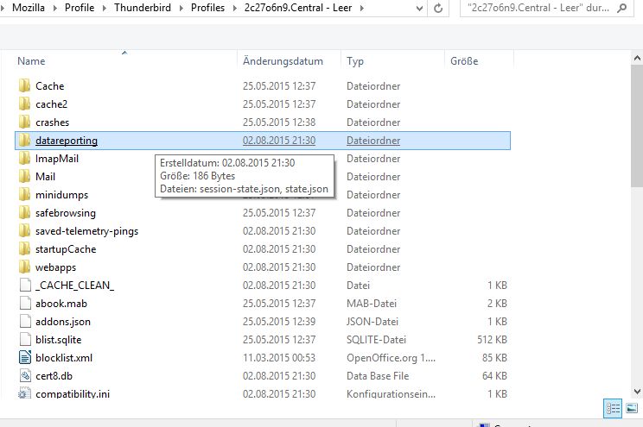Click the search magnifier icon
Viewport: 643px width, 427px height.
coord(621,8)
